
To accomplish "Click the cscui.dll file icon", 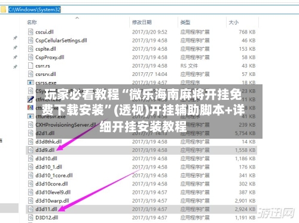I will (x=30, y=32).
